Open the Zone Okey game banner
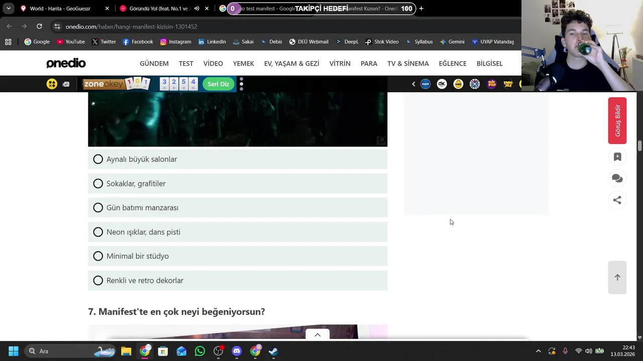643x361 pixels. click(x=116, y=84)
